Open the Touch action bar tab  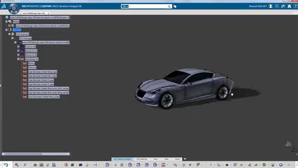pos(177,159)
